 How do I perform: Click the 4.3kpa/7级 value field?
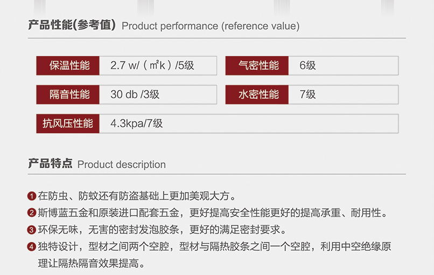coord(249,123)
